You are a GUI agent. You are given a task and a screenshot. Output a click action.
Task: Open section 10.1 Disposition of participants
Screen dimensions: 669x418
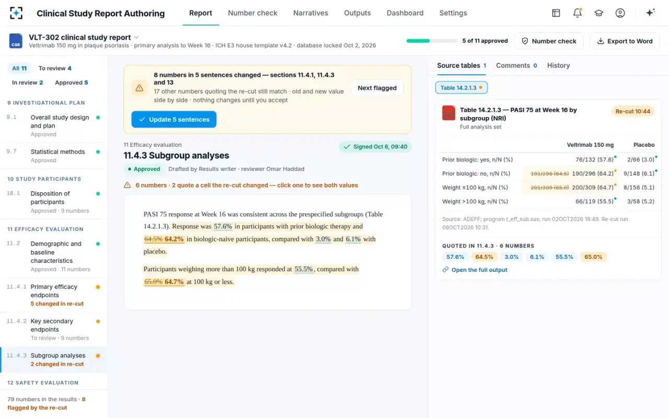53,202
